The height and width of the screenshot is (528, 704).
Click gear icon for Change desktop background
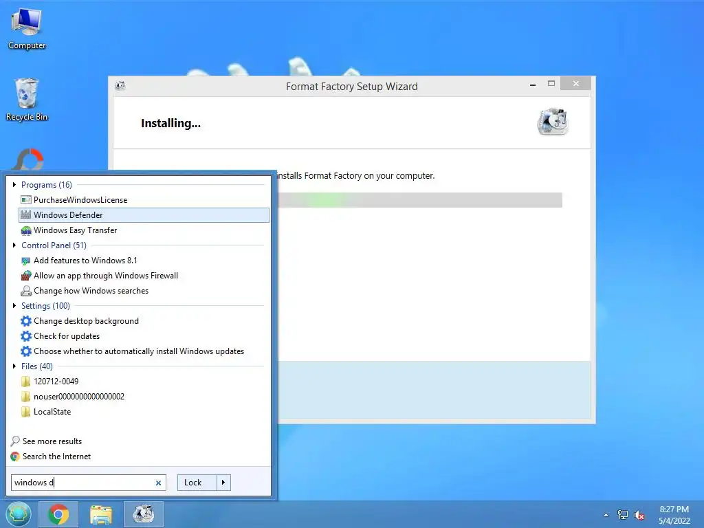pyautogui.click(x=26, y=321)
